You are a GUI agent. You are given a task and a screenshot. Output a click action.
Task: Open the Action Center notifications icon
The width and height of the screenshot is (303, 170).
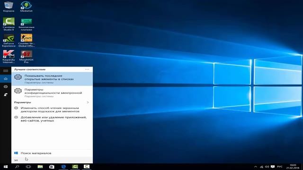273,167
